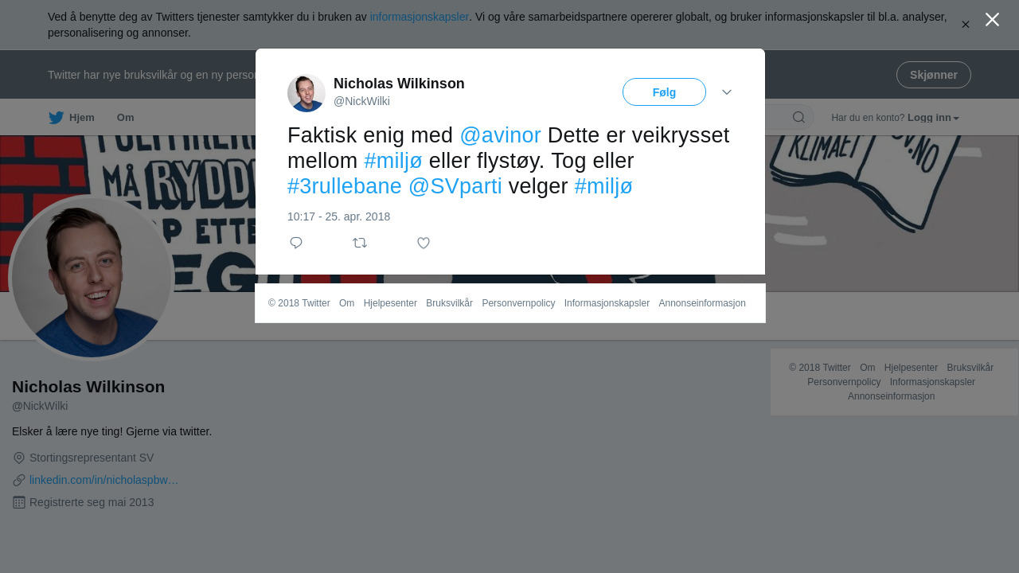The image size is (1019, 573).
Task: Open the informasjonskapsler link in the cookie notice
Action: (x=420, y=17)
